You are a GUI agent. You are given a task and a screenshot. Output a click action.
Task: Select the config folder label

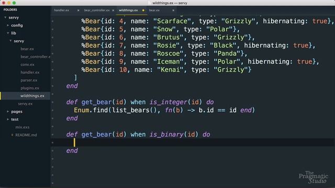(x=17, y=26)
